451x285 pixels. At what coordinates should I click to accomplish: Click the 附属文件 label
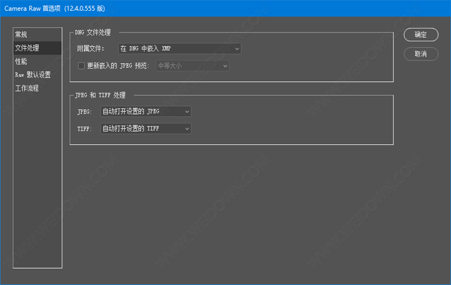(90, 48)
